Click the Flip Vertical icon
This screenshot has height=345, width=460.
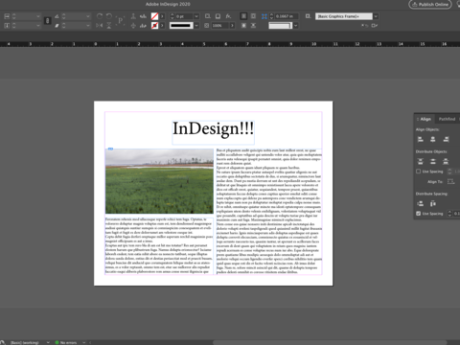pyautogui.click(x=109, y=26)
